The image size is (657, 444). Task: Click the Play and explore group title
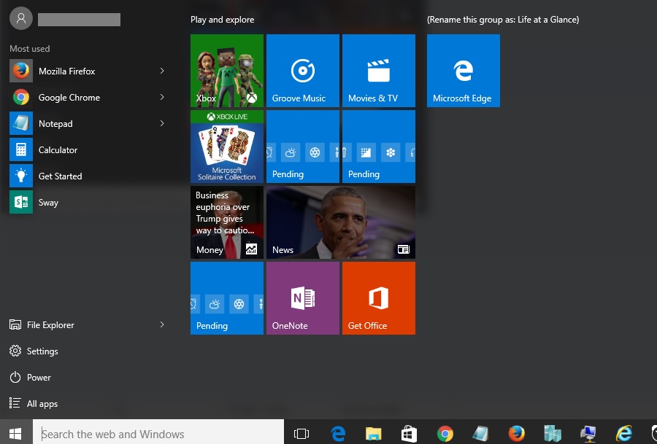[223, 20]
